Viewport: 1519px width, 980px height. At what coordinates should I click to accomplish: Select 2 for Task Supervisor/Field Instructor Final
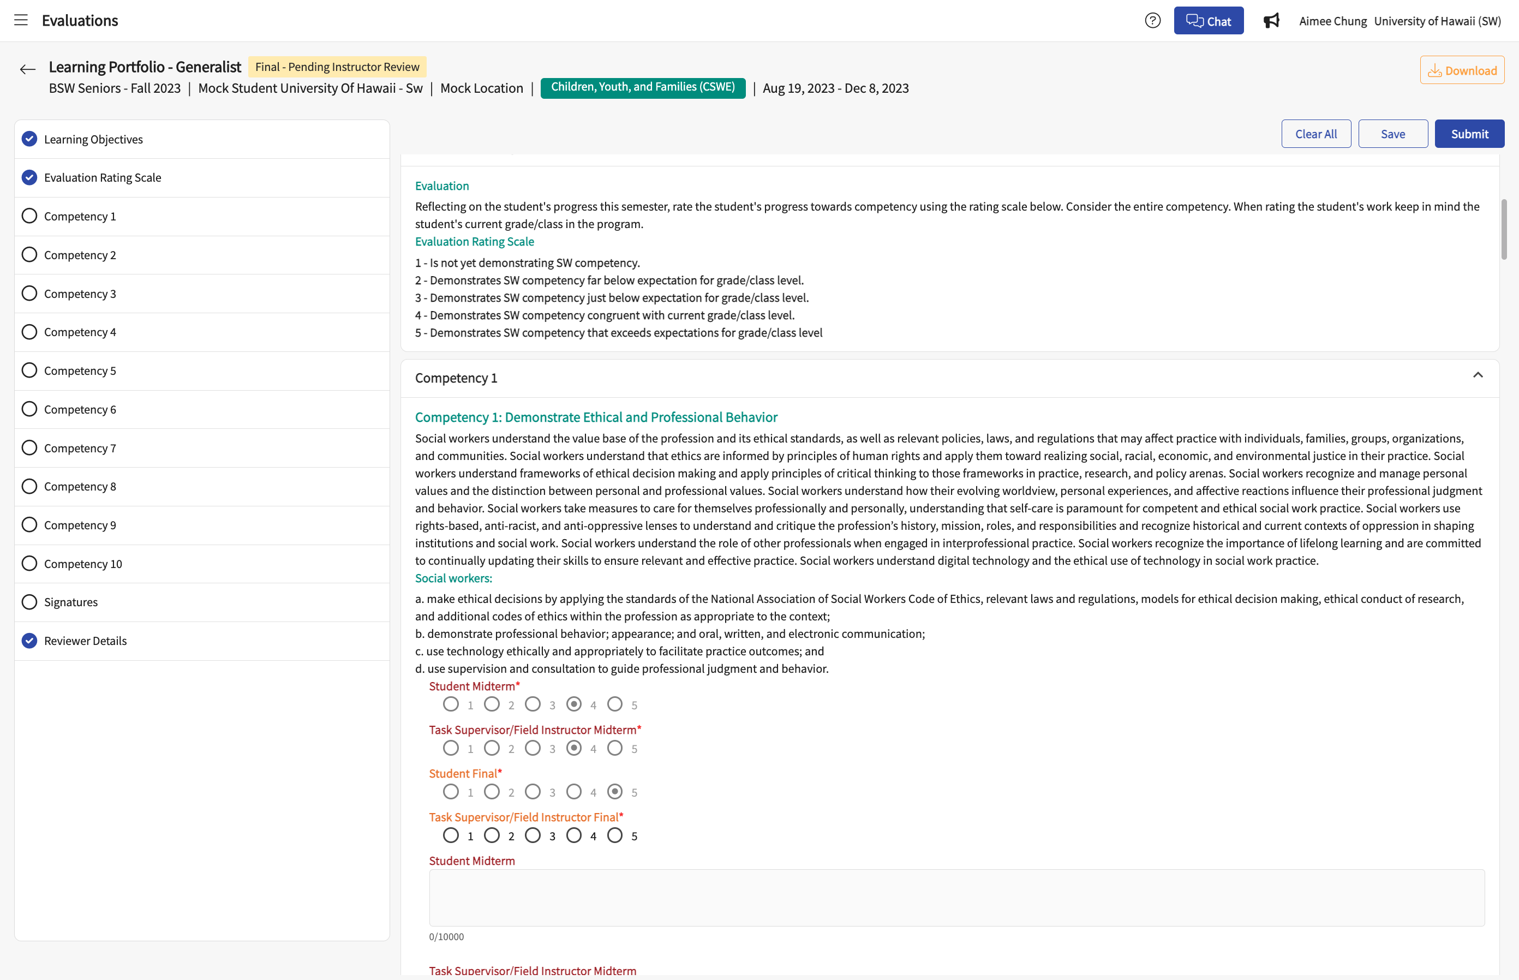[491, 835]
